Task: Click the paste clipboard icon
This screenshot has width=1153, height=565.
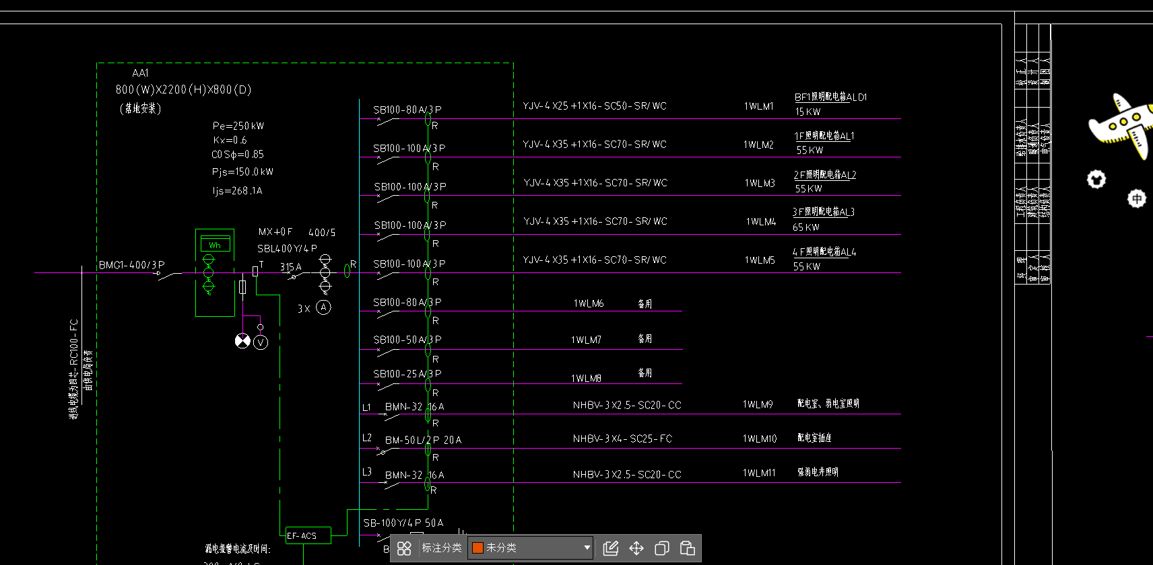Action: [688, 548]
